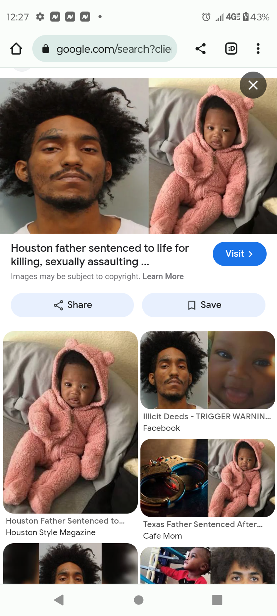Open the Houston father sentenced headline
This screenshot has width=277, height=616.
[100, 255]
